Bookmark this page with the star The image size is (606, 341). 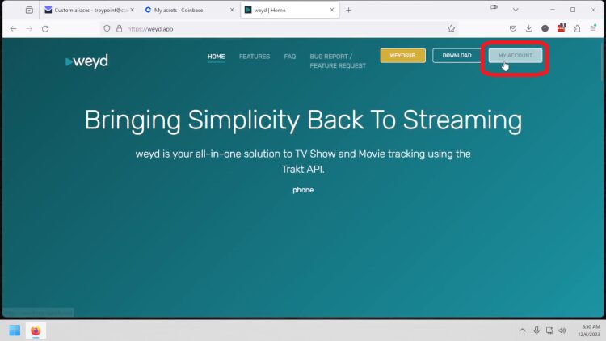tap(451, 28)
